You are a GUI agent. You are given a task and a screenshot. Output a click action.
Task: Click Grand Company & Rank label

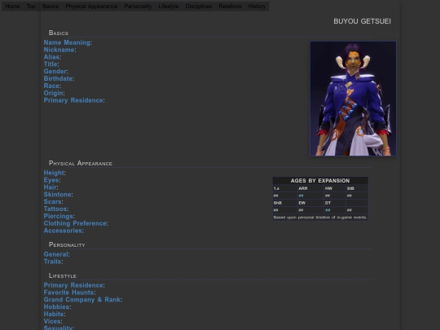pos(82,300)
